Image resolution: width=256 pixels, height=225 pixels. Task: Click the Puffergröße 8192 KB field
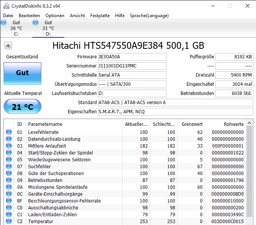pyautogui.click(x=234, y=57)
